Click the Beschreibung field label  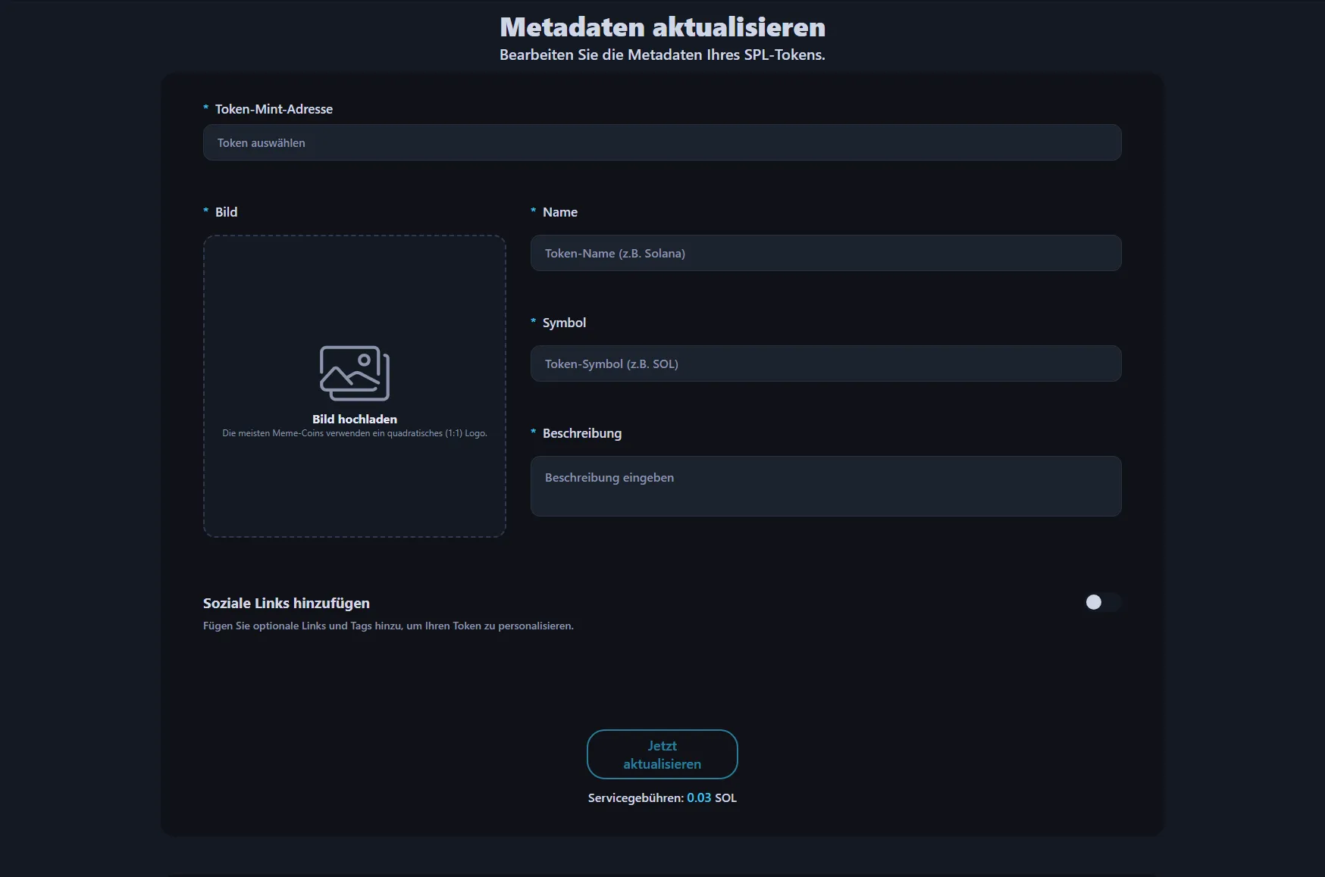(581, 433)
